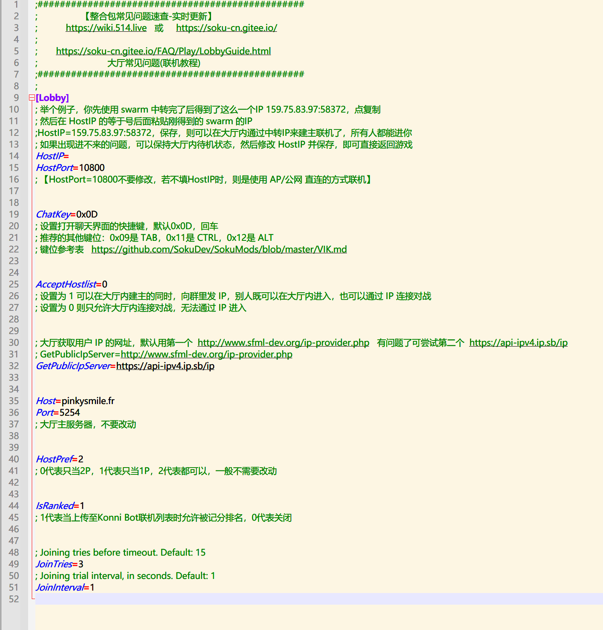Click the HostPref key name
Viewport: 603px width, 630px height.
point(54,459)
